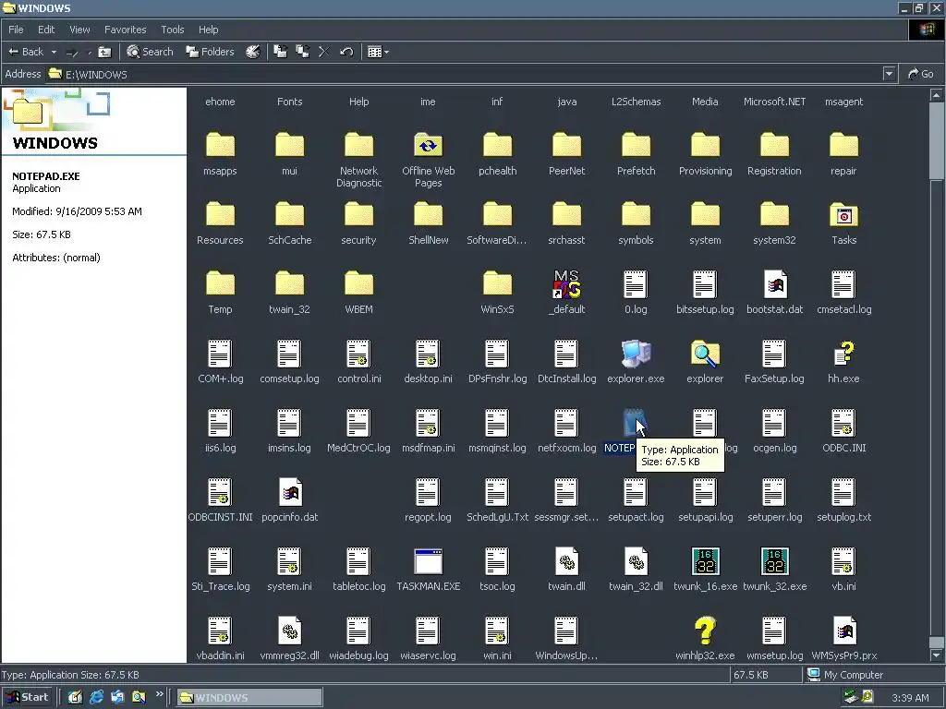The width and height of the screenshot is (946, 709).
Task: Select the popcinfo.dat file icon
Action: click(x=289, y=493)
